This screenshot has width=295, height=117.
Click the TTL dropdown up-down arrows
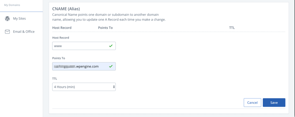coord(114,86)
